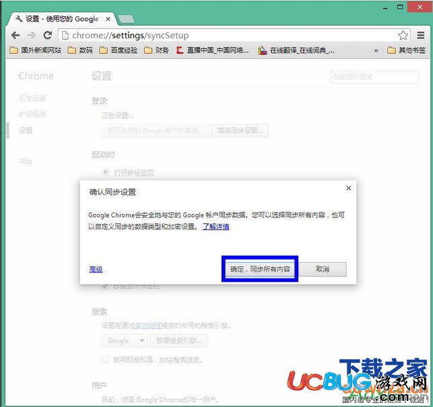Image resolution: width=433 pixels, height=407 pixels.
Task: Select 打开新标签页 radio button
Action: tap(106, 172)
